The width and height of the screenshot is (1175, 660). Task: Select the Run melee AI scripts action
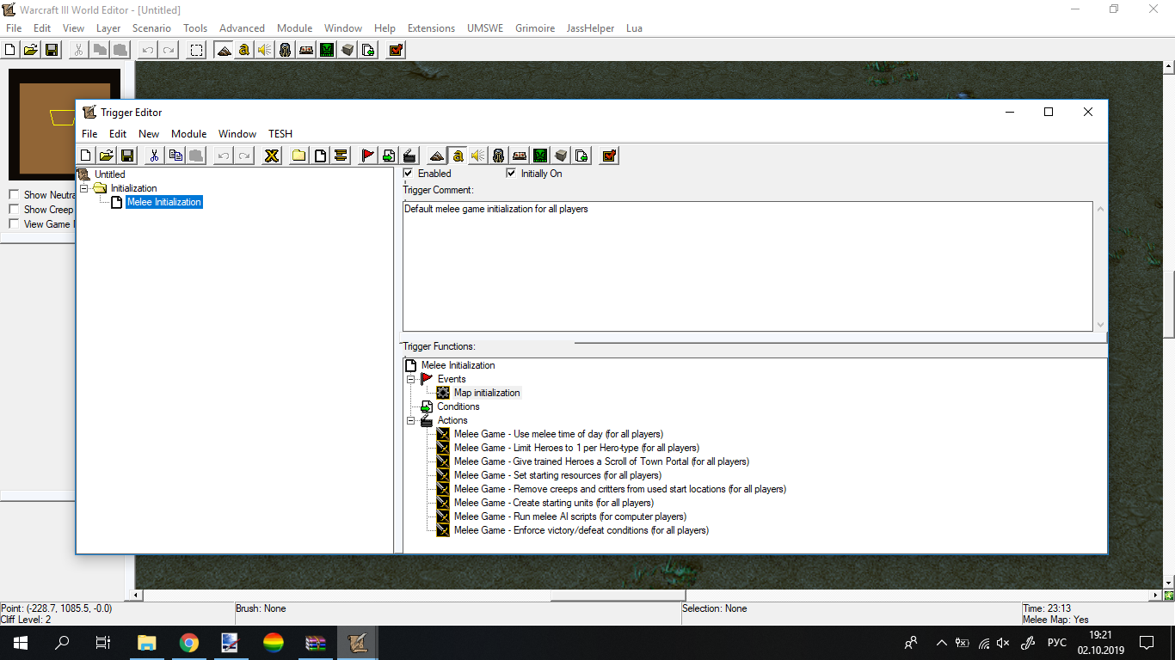click(570, 516)
